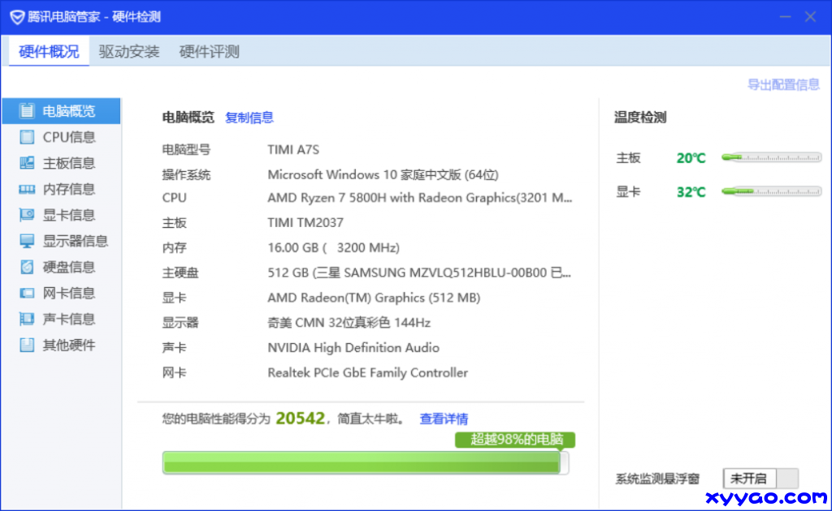The image size is (832, 511).
Task: Click the 显卡信息 graphics card icon
Action: (27, 215)
